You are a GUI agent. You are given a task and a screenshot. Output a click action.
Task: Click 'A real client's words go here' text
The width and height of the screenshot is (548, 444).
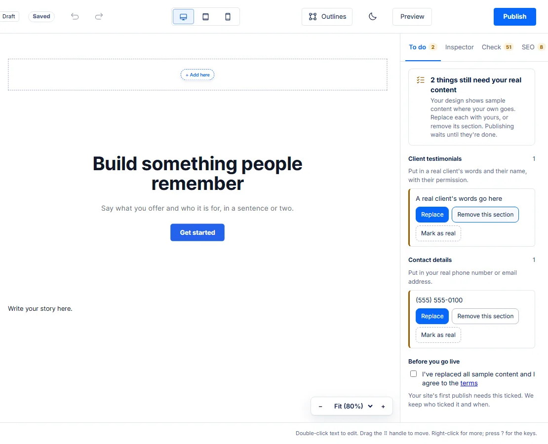tap(459, 198)
